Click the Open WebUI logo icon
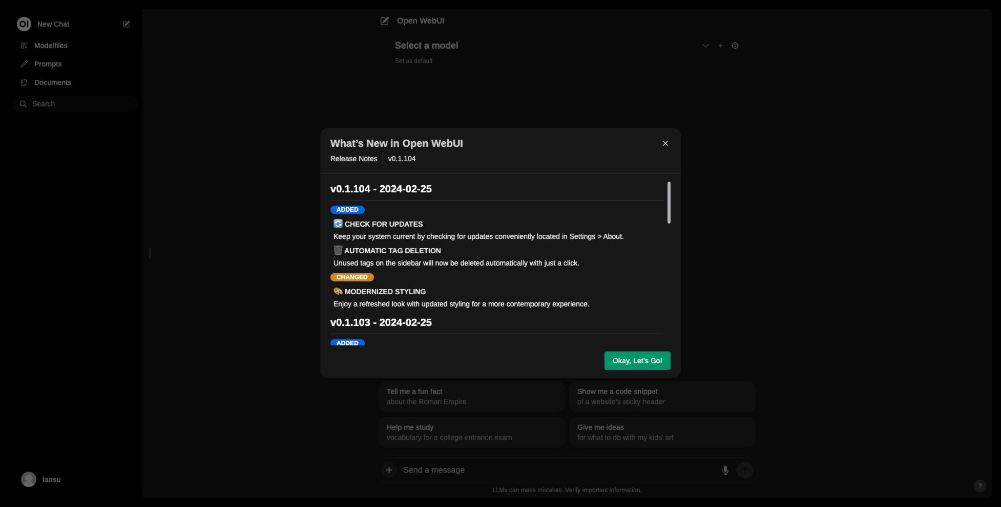Viewport: 1001px width, 507px height. (x=24, y=24)
